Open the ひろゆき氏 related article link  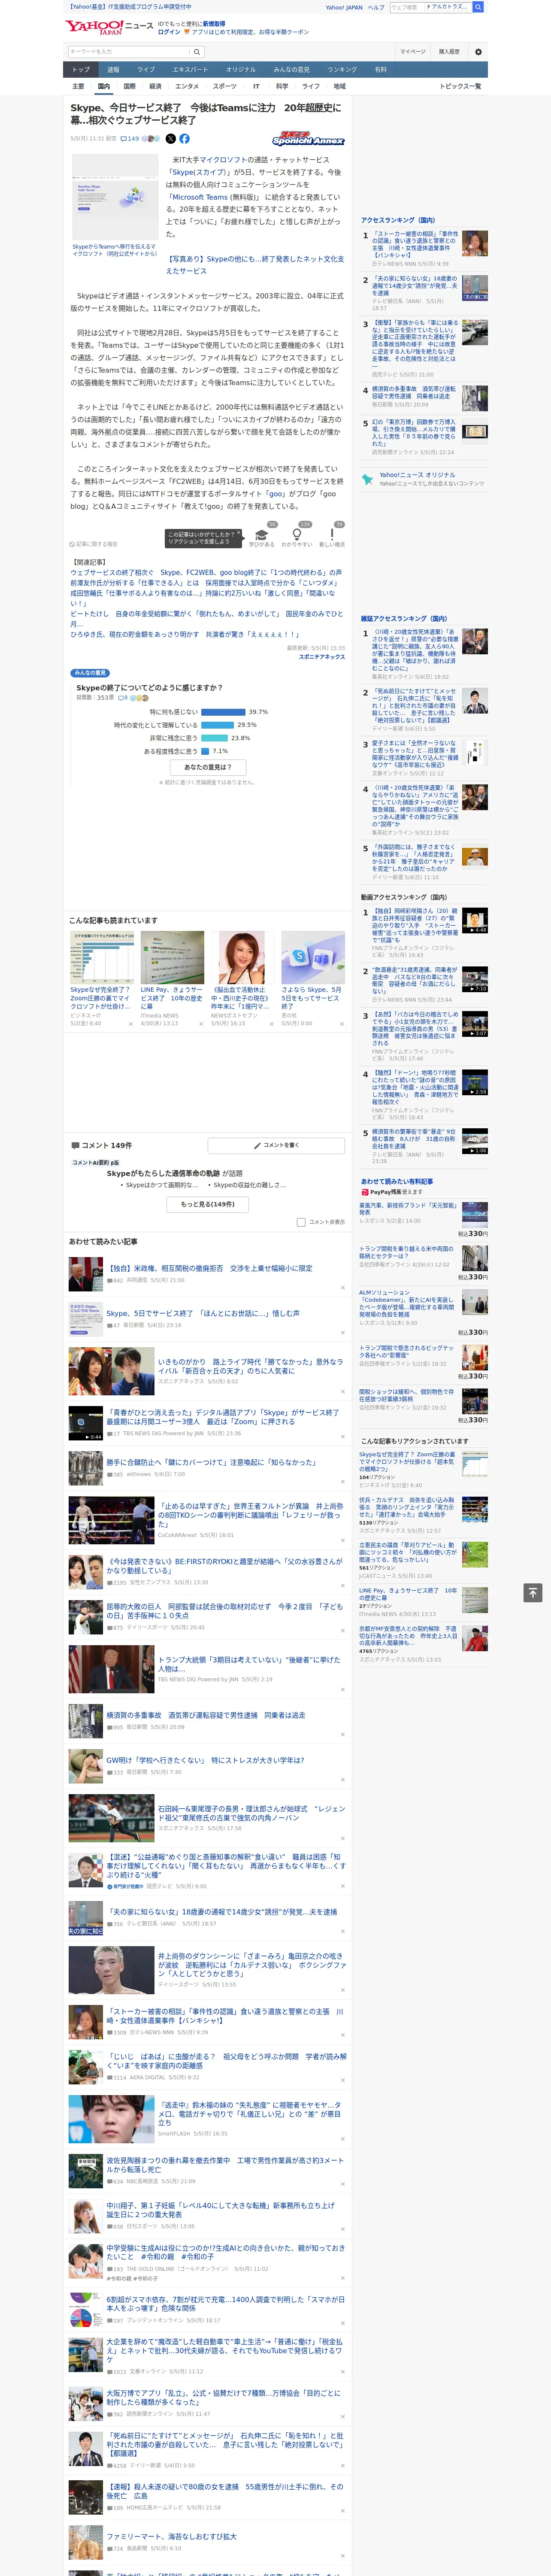click(184, 634)
